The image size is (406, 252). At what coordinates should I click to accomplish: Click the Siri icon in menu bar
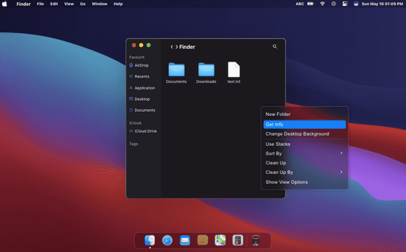tap(356, 4)
